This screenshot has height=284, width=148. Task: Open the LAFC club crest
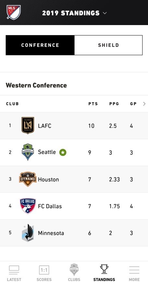point(28,125)
